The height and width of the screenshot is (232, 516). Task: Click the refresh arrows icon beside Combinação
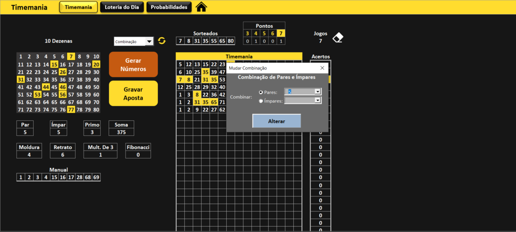tap(162, 41)
